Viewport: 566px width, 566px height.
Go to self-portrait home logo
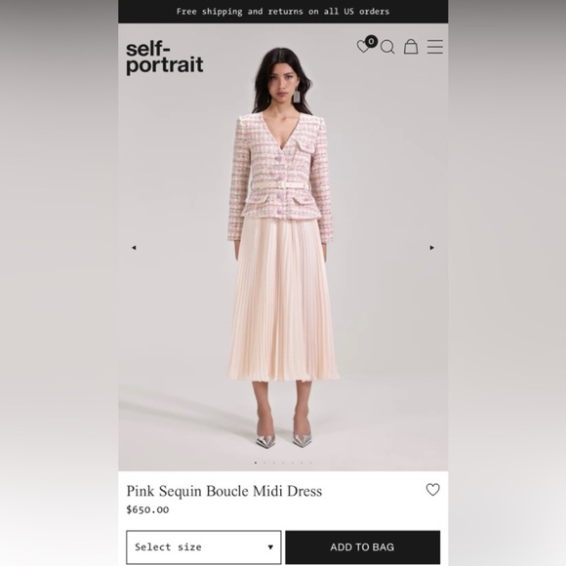pos(165,59)
